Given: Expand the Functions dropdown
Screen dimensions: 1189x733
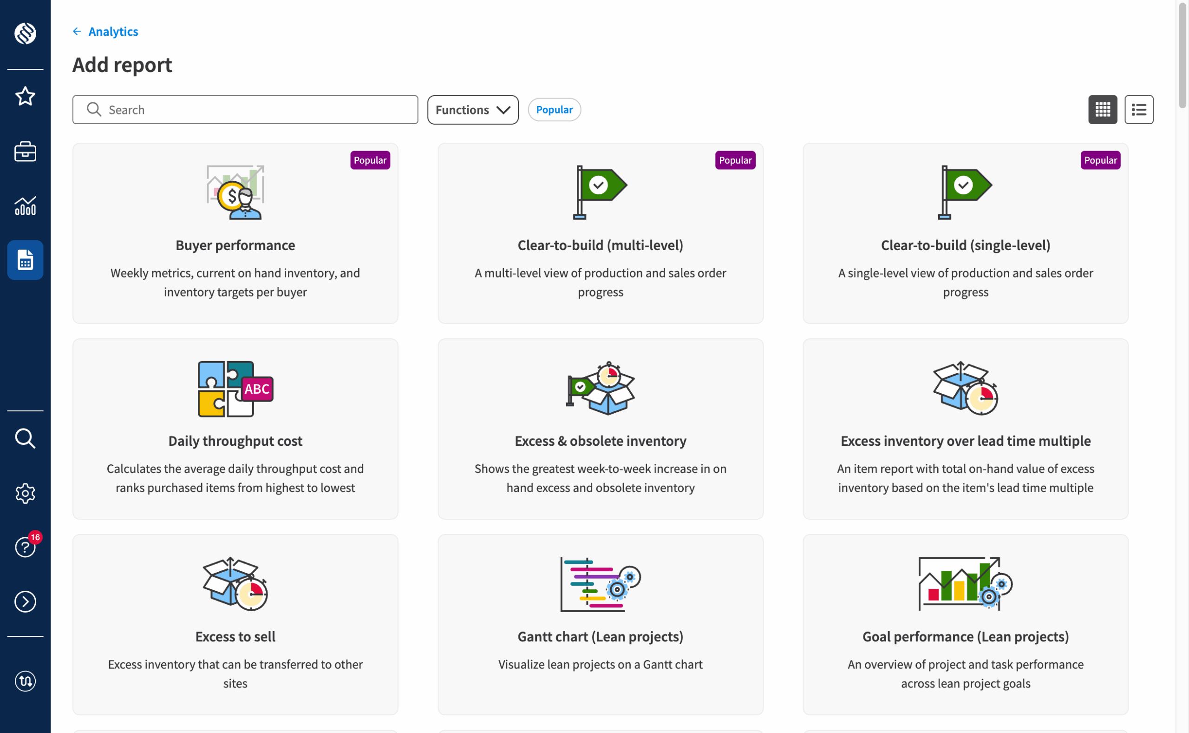Looking at the screenshot, I should (473, 110).
